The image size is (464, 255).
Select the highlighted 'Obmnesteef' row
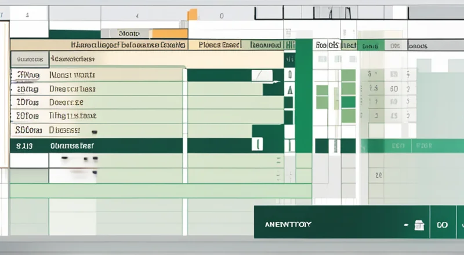[72, 146]
